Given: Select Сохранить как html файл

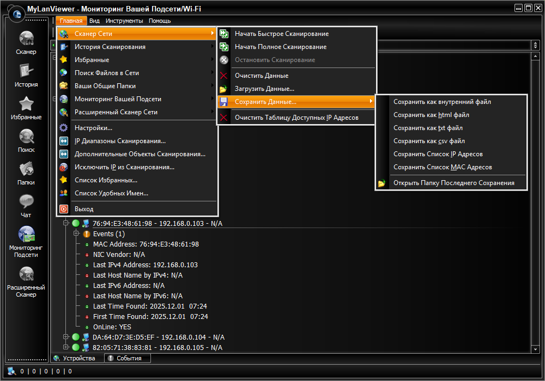Looking at the screenshot, I should coord(431,115).
